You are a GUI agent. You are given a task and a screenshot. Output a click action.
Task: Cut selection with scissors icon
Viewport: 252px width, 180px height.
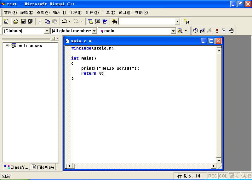tap(40, 21)
